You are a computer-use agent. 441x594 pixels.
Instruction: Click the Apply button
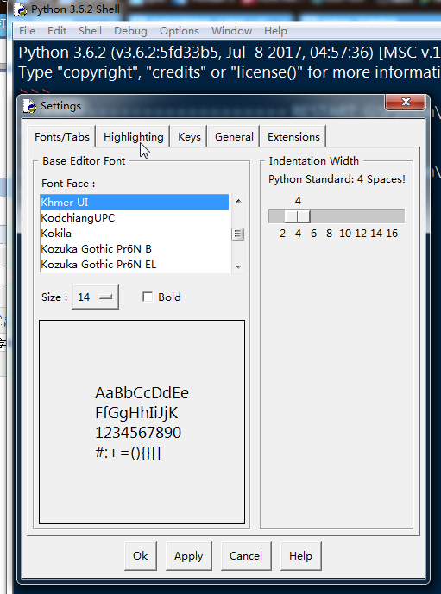tap(188, 556)
